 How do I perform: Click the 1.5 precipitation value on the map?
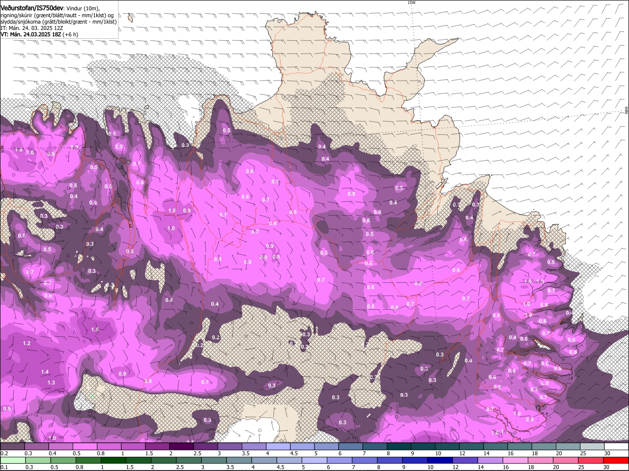95,329
